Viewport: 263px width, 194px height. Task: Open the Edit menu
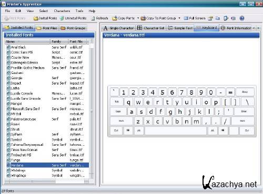tap(18, 11)
